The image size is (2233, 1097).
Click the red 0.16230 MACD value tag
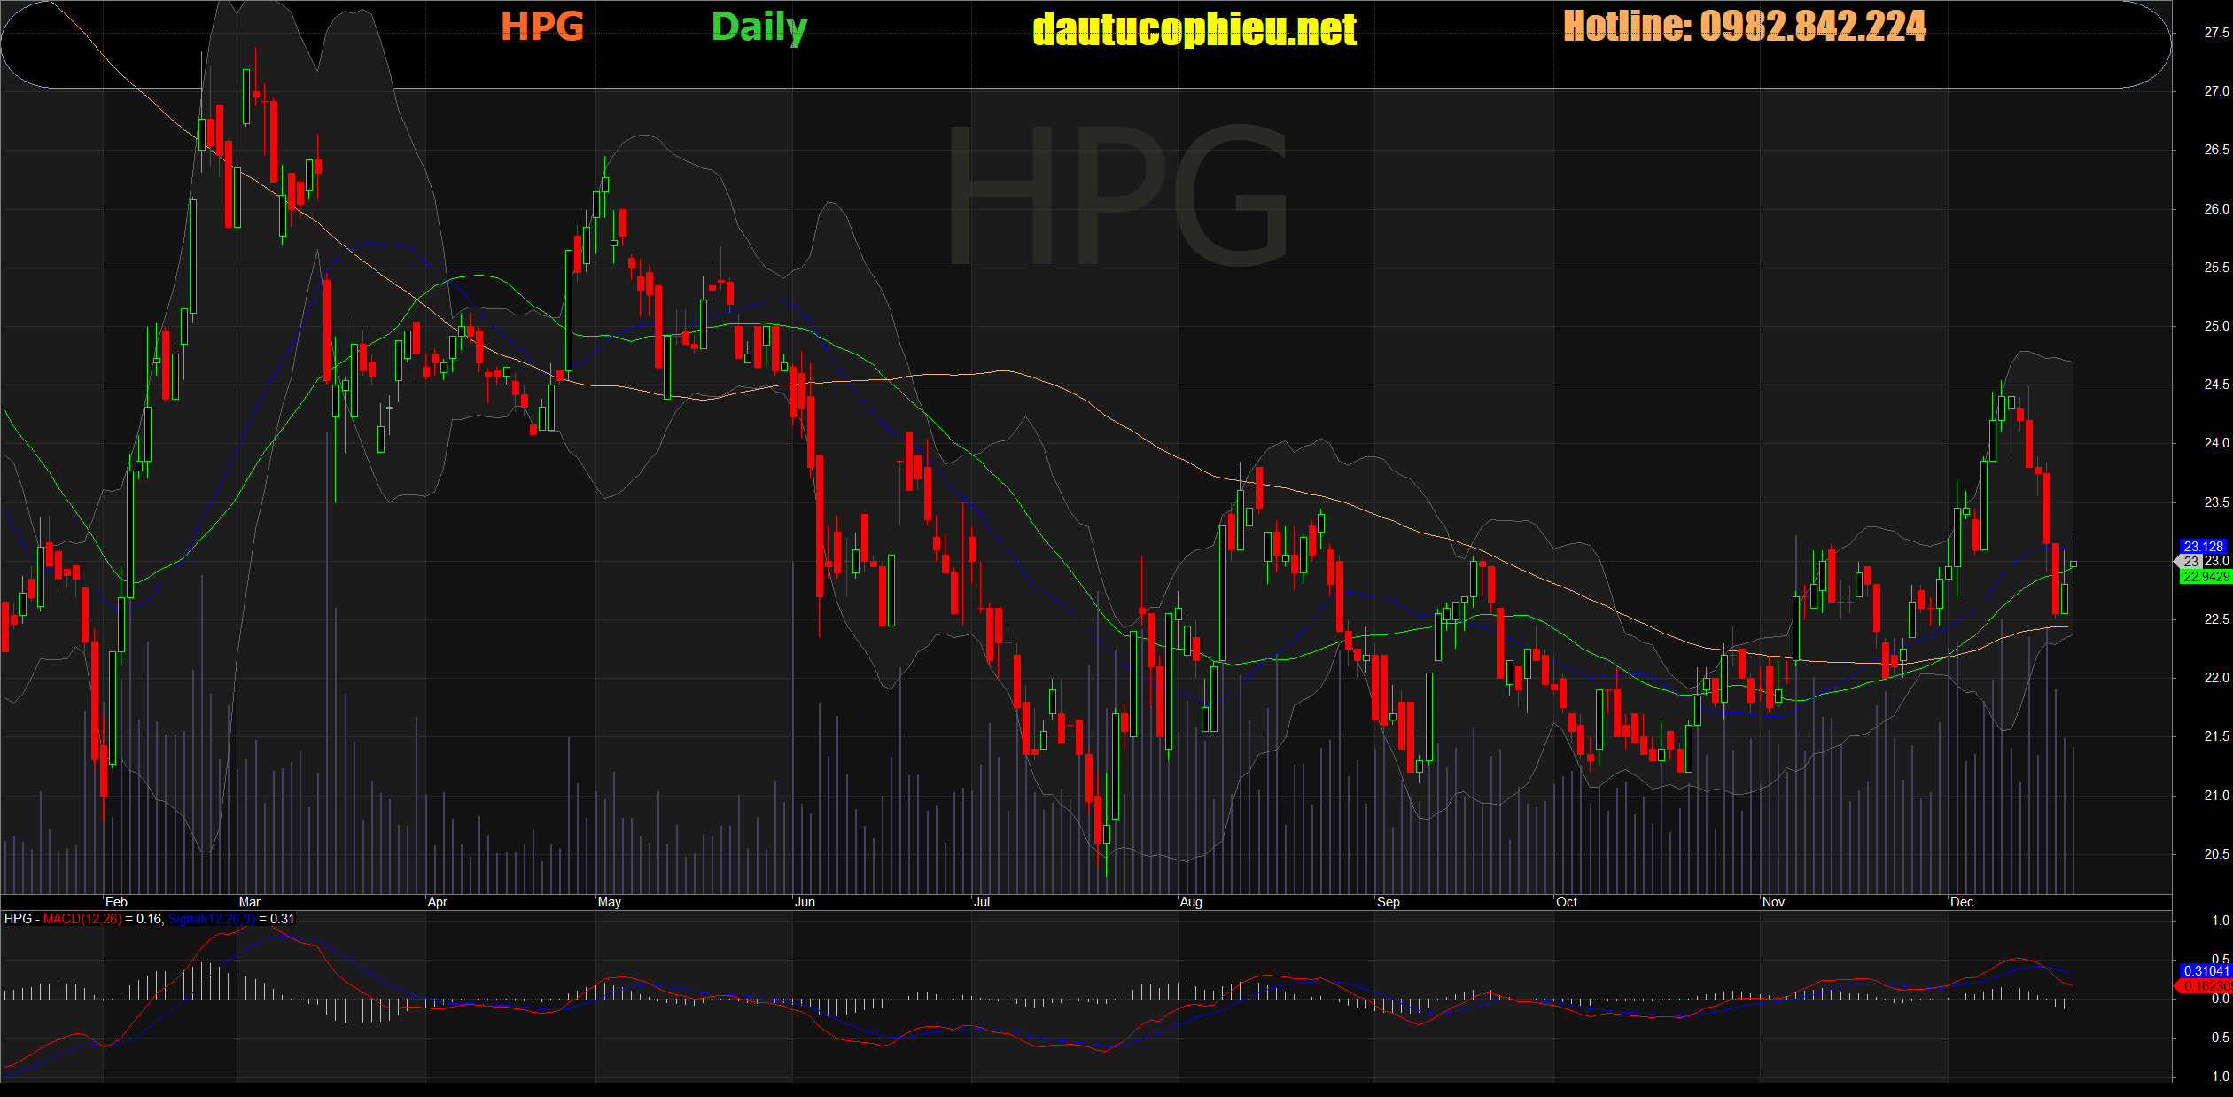[x=2206, y=986]
